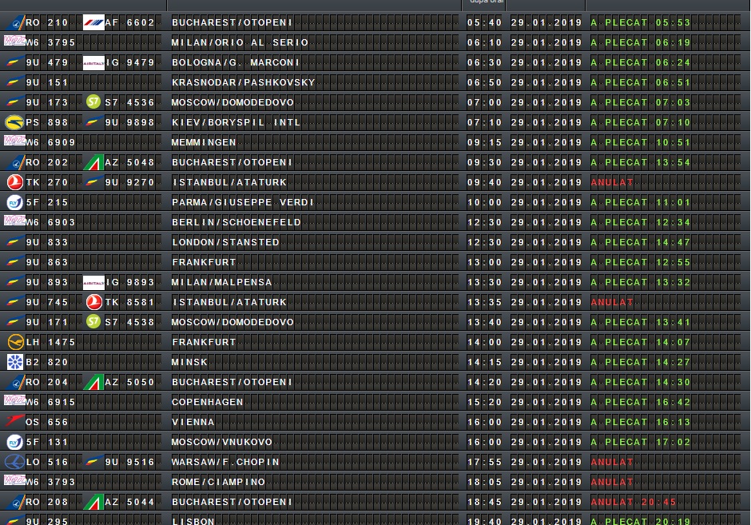Image resolution: width=751 pixels, height=525 pixels.
Task: Click the S7 Airlines logo next to S7 4536
Action: [93, 102]
